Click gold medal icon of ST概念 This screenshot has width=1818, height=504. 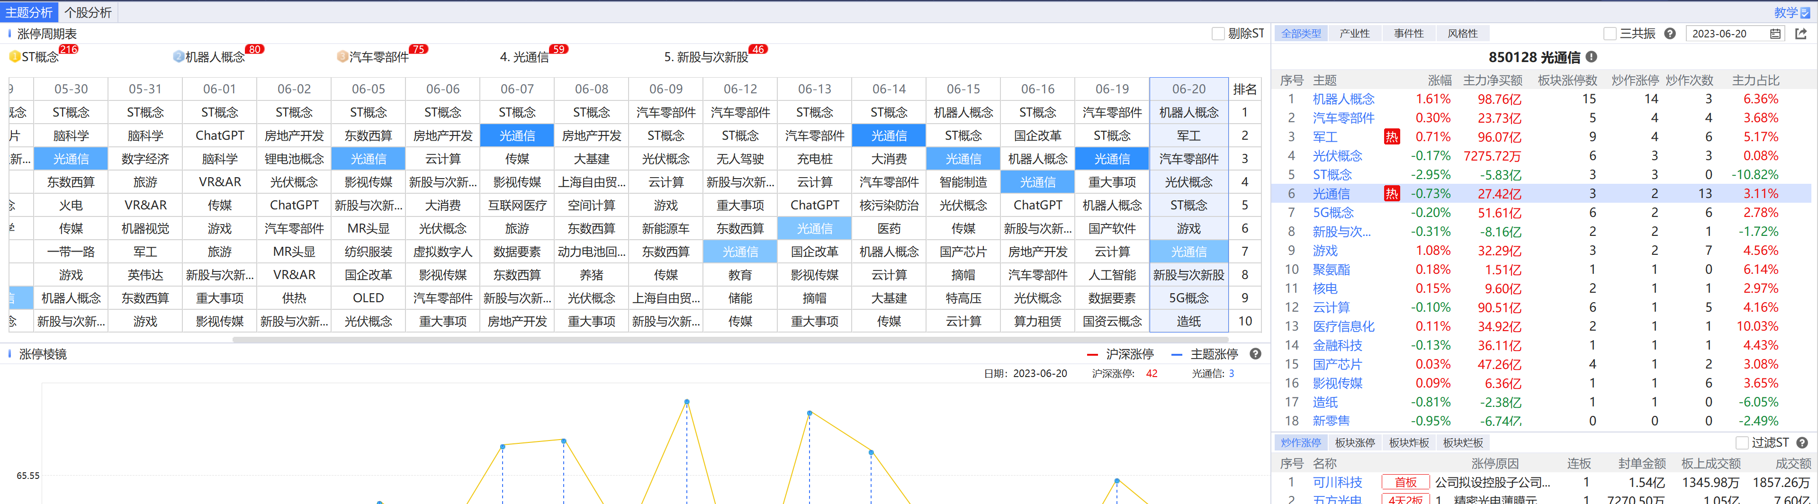pos(15,56)
